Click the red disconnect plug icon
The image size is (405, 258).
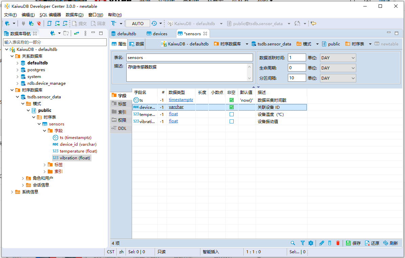(39, 23)
